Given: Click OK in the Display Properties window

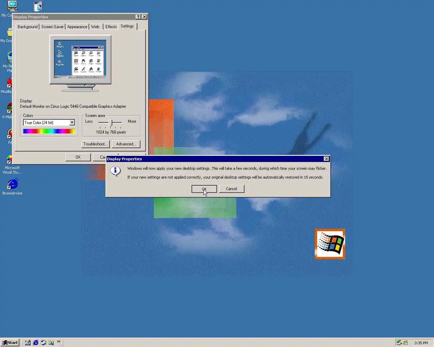Looking at the screenshot, I should click(x=78, y=157).
